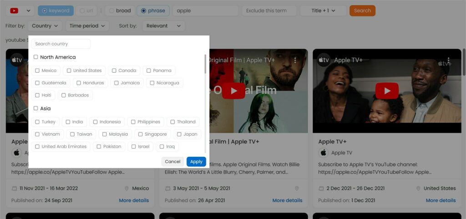Open More details for 26 Apr 2021 ad
The width and height of the screenshot is (466, 219).
287,201
